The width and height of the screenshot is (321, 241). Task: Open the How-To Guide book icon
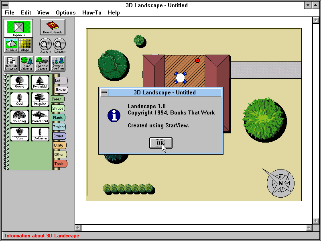click(53, 27)
